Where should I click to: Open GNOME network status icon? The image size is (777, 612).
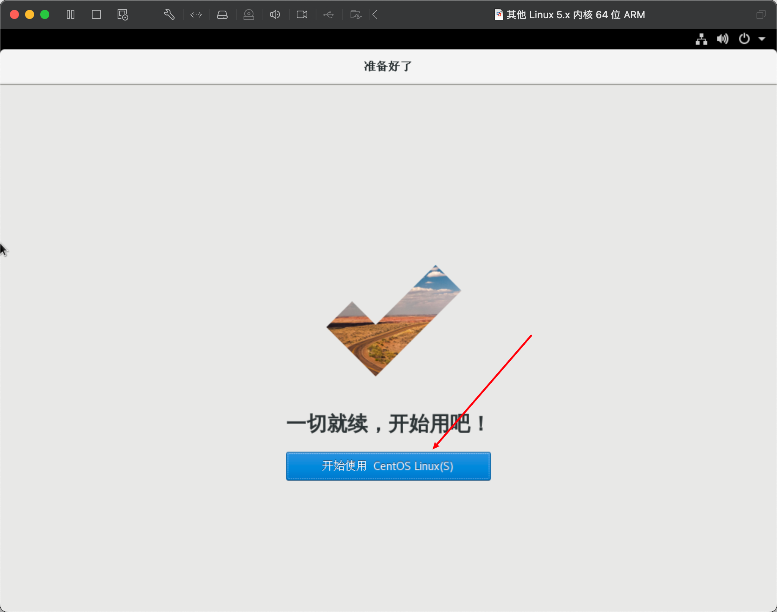[702, 39]
